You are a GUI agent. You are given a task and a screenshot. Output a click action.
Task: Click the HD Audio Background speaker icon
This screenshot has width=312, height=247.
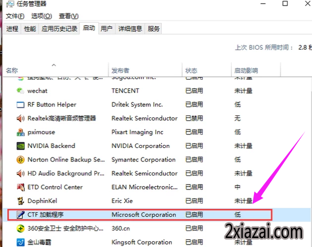point(21,173)
